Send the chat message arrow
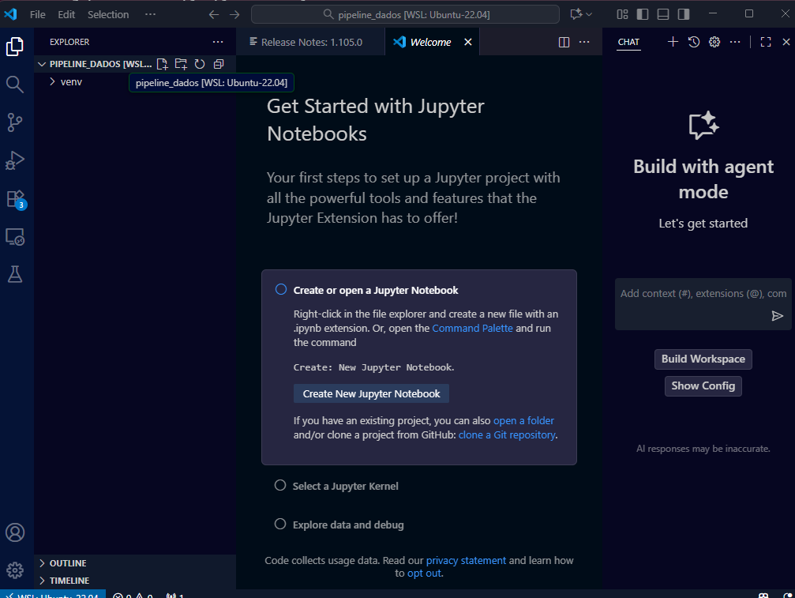This screenshot has width=795, height=598. pyautogui.click(x=778, y=316)
